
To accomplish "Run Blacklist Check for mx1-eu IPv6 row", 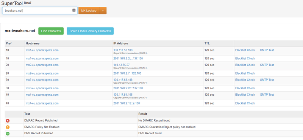I will tap(245, 59).
